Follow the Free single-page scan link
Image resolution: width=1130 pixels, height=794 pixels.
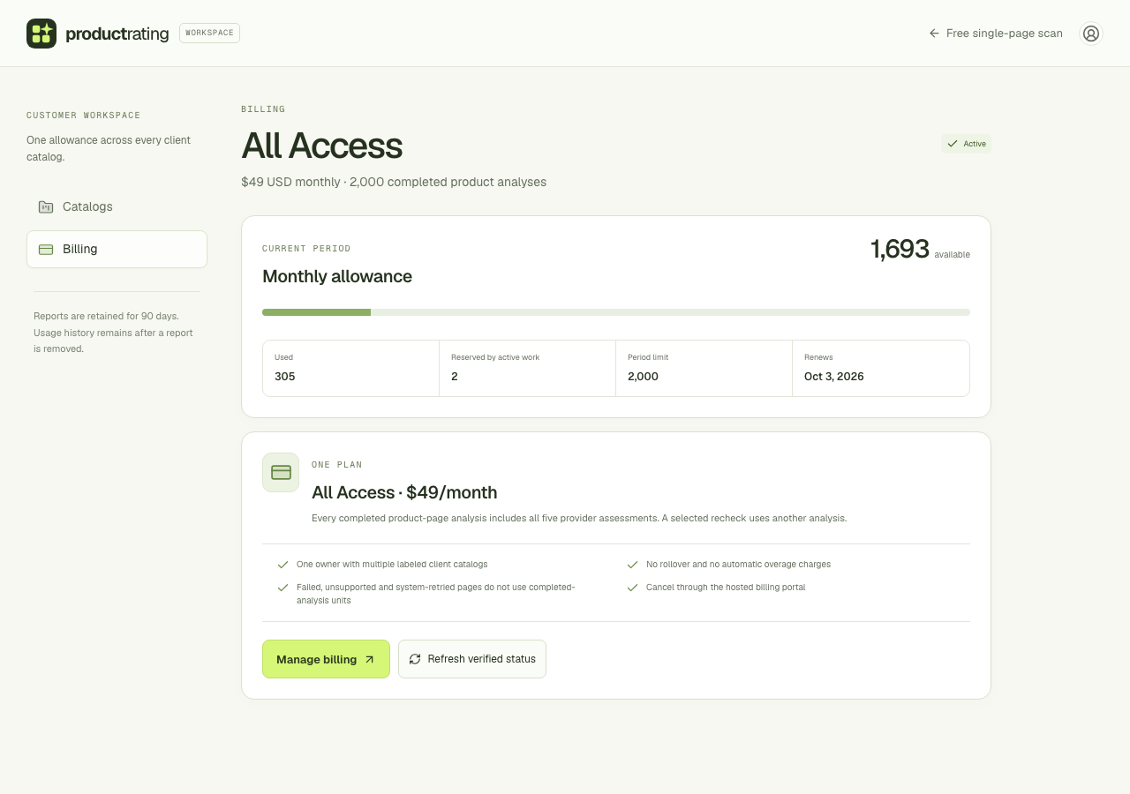pyautogui.click(x=996, y=34)
